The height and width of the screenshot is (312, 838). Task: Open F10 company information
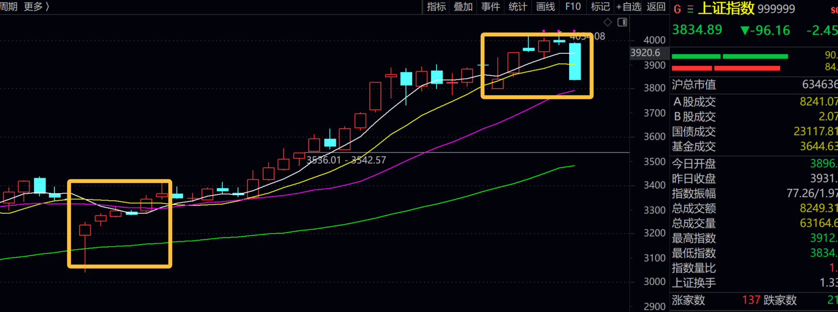[x=573, y=7]
